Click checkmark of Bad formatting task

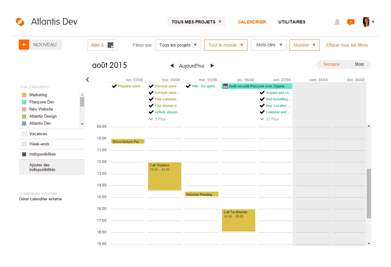point(262,99)
